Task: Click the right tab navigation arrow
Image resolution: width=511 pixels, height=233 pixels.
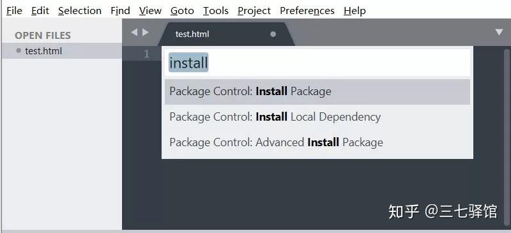Action: (x=146, y=33)
